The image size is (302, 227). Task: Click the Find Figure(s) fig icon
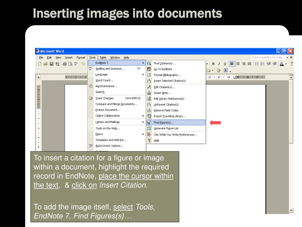coord(149,123)
